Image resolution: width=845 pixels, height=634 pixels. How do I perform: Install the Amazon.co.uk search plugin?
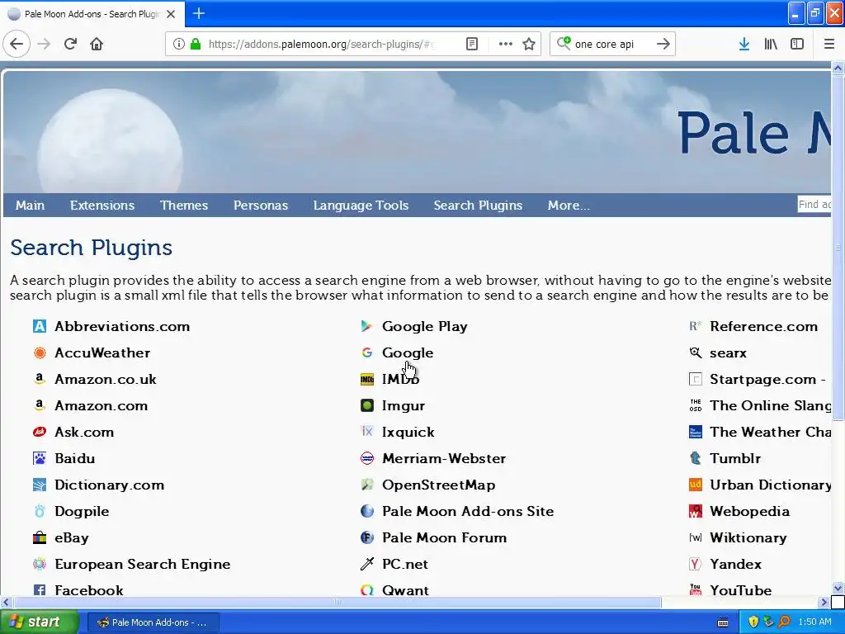106,379
